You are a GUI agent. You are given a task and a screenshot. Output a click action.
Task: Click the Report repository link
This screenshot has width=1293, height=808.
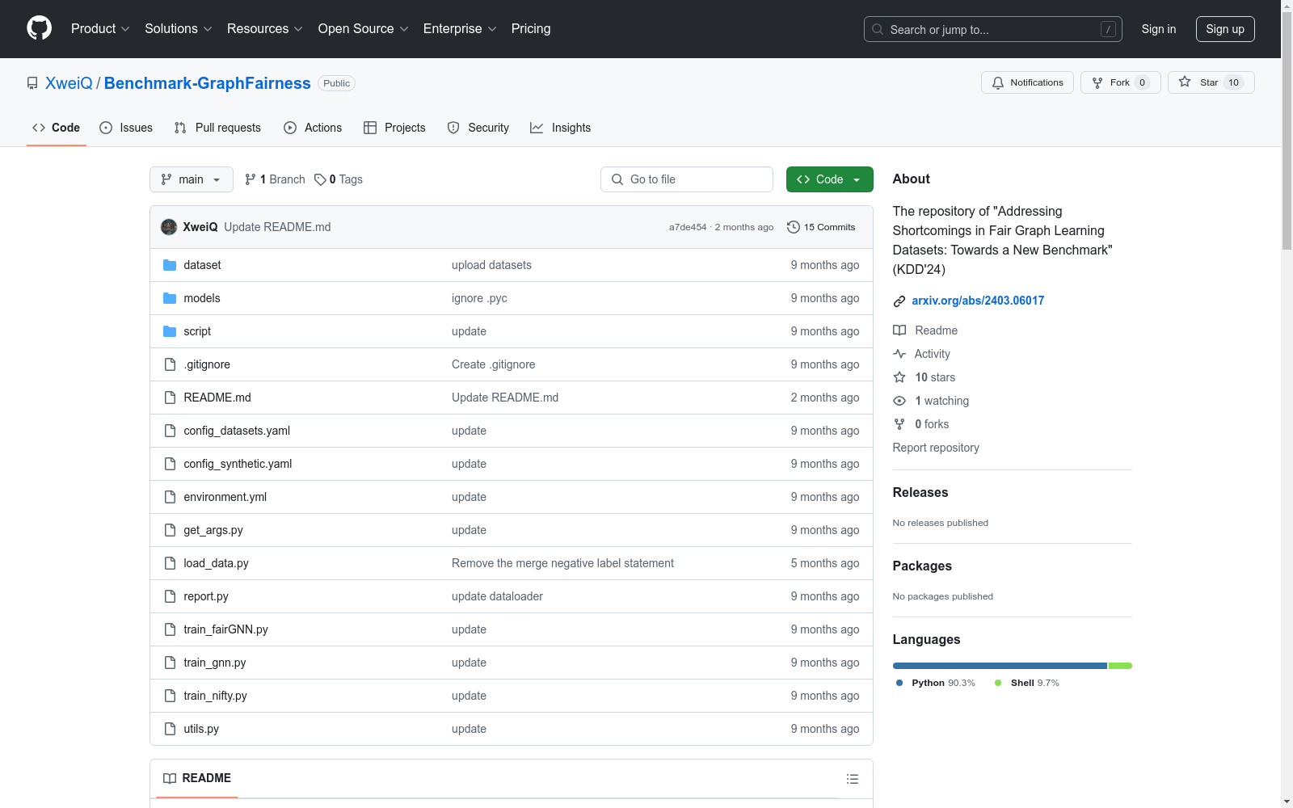[936, 448]
